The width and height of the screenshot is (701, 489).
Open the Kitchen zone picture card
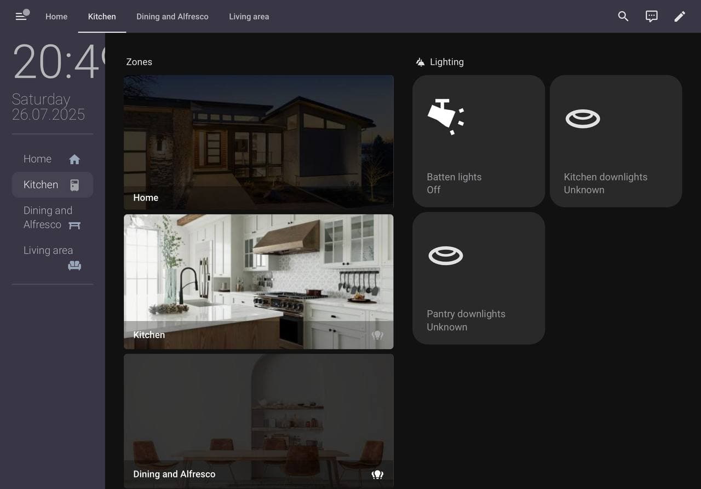point(258,282)
